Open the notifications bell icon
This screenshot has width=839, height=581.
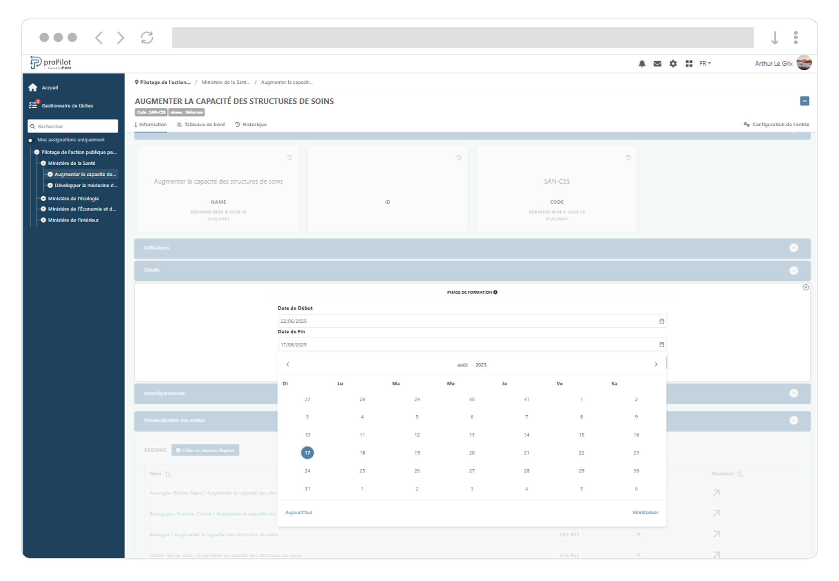(x=642, y=64)
